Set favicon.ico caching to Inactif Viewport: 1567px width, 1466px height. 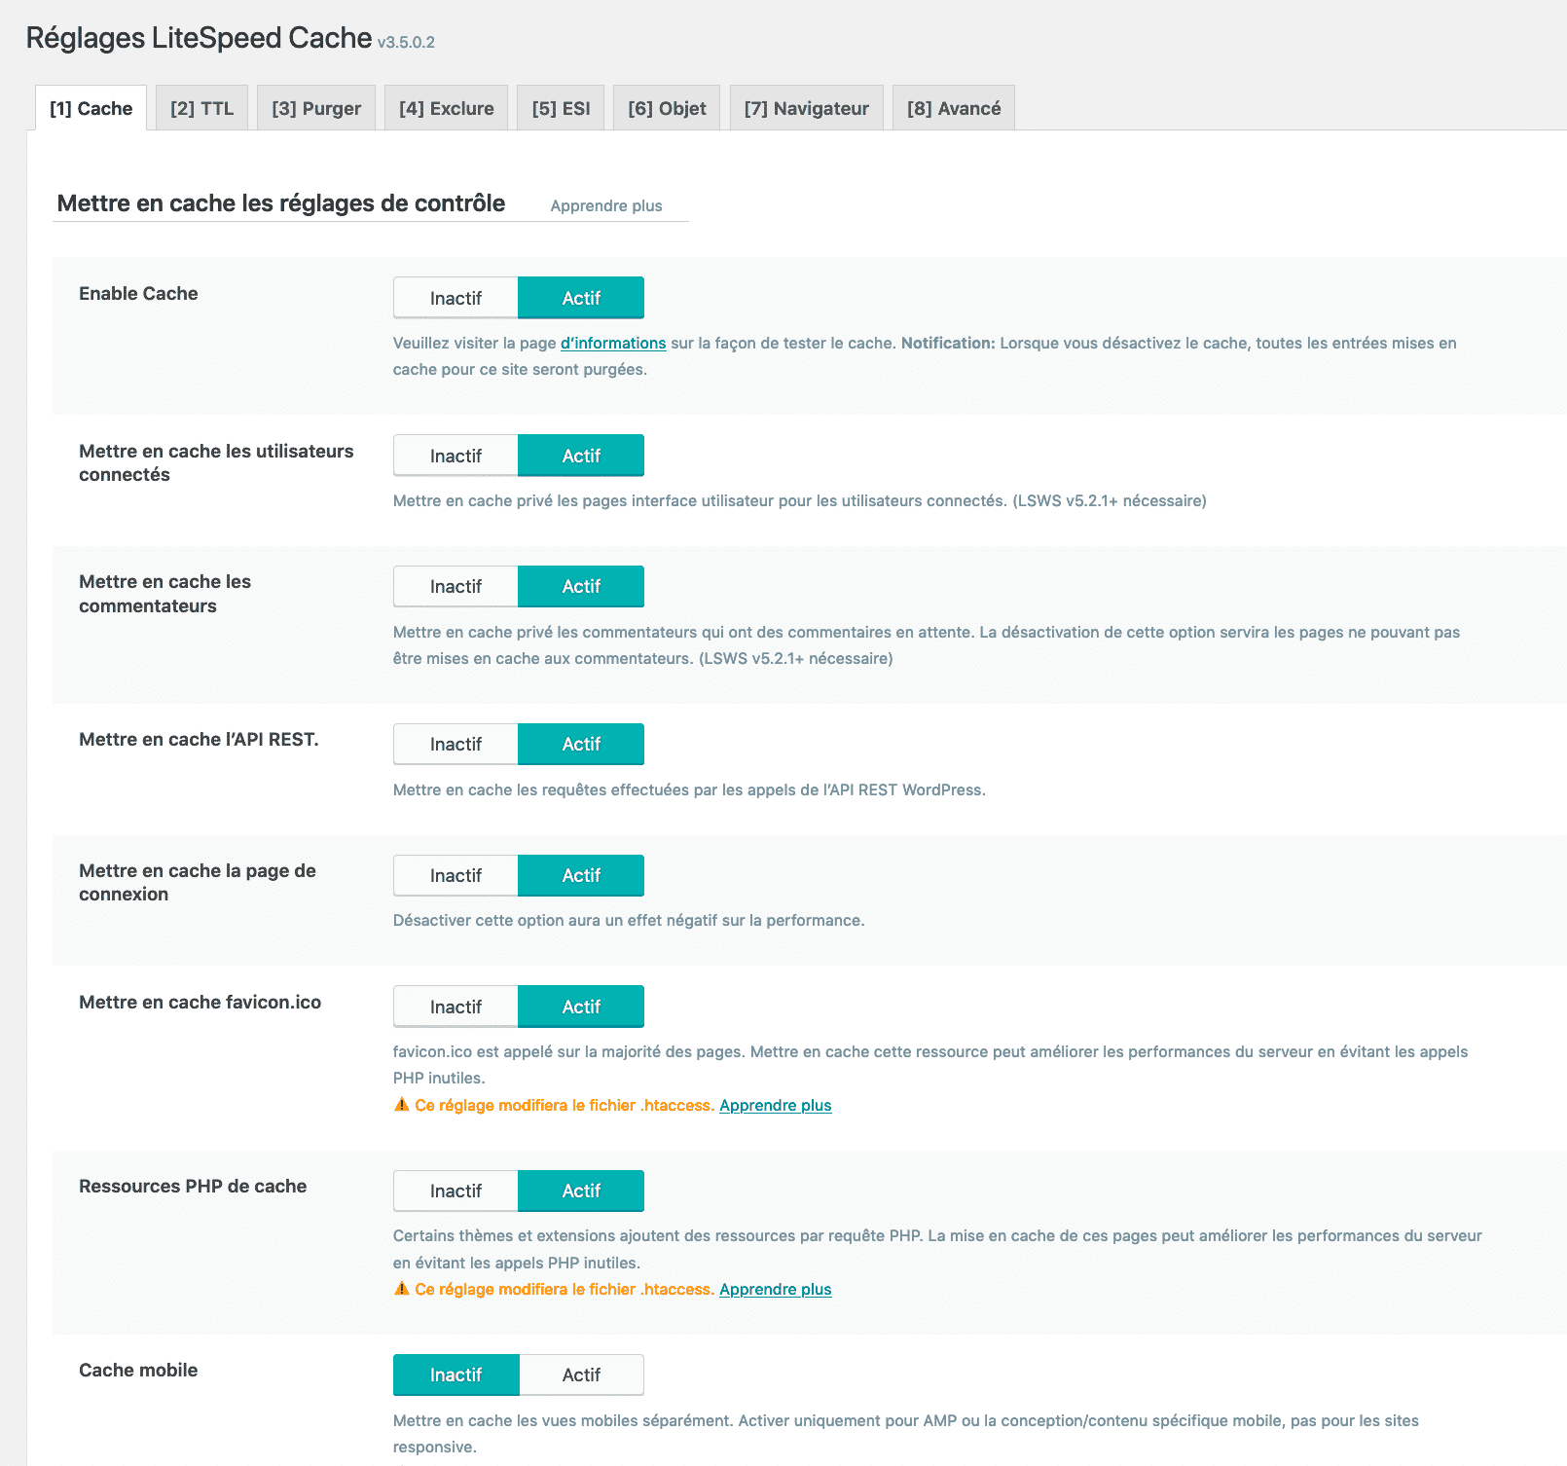(455, 1007)
